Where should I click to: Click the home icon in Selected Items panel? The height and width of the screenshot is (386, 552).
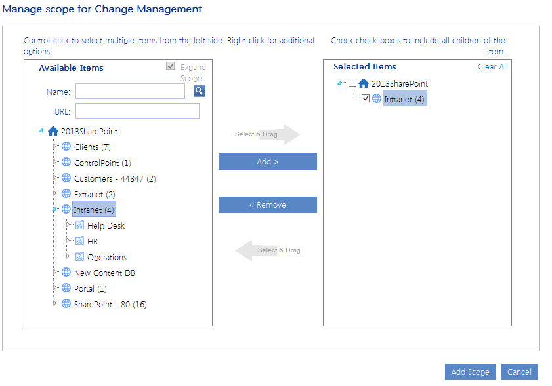click(x=364, y=83)
